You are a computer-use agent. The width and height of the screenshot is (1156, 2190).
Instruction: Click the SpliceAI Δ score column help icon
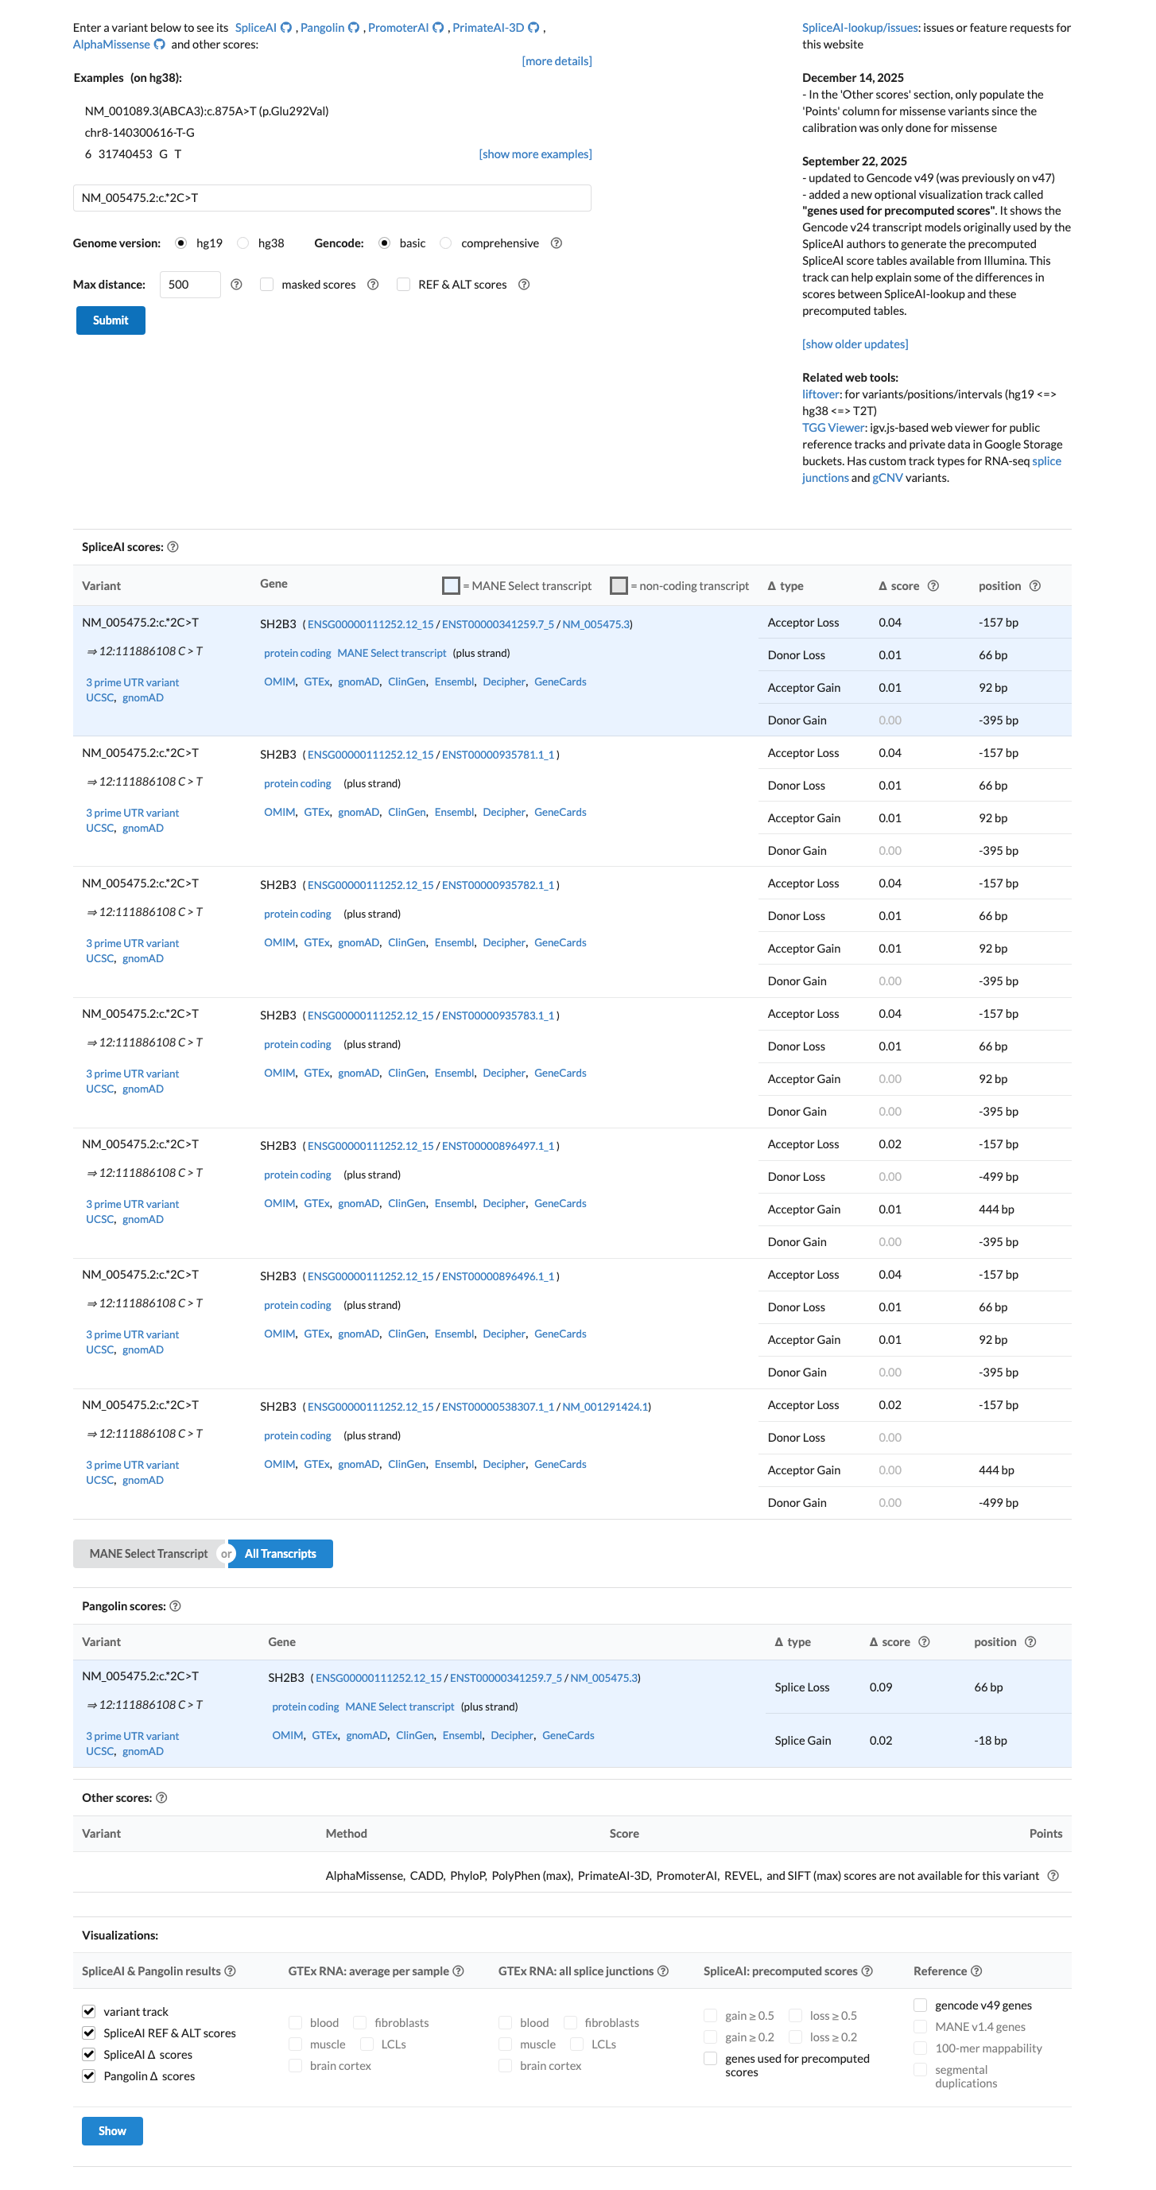(x=933, y=586)
